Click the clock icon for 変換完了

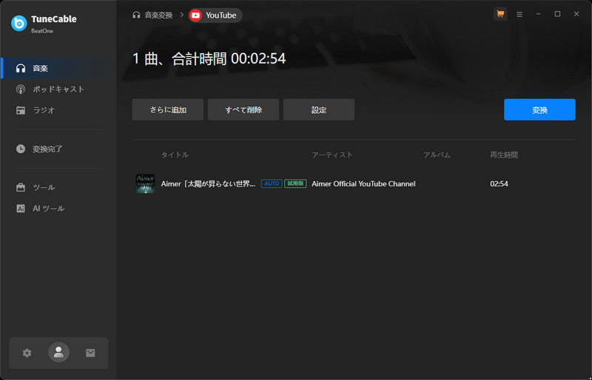point(21,149)
